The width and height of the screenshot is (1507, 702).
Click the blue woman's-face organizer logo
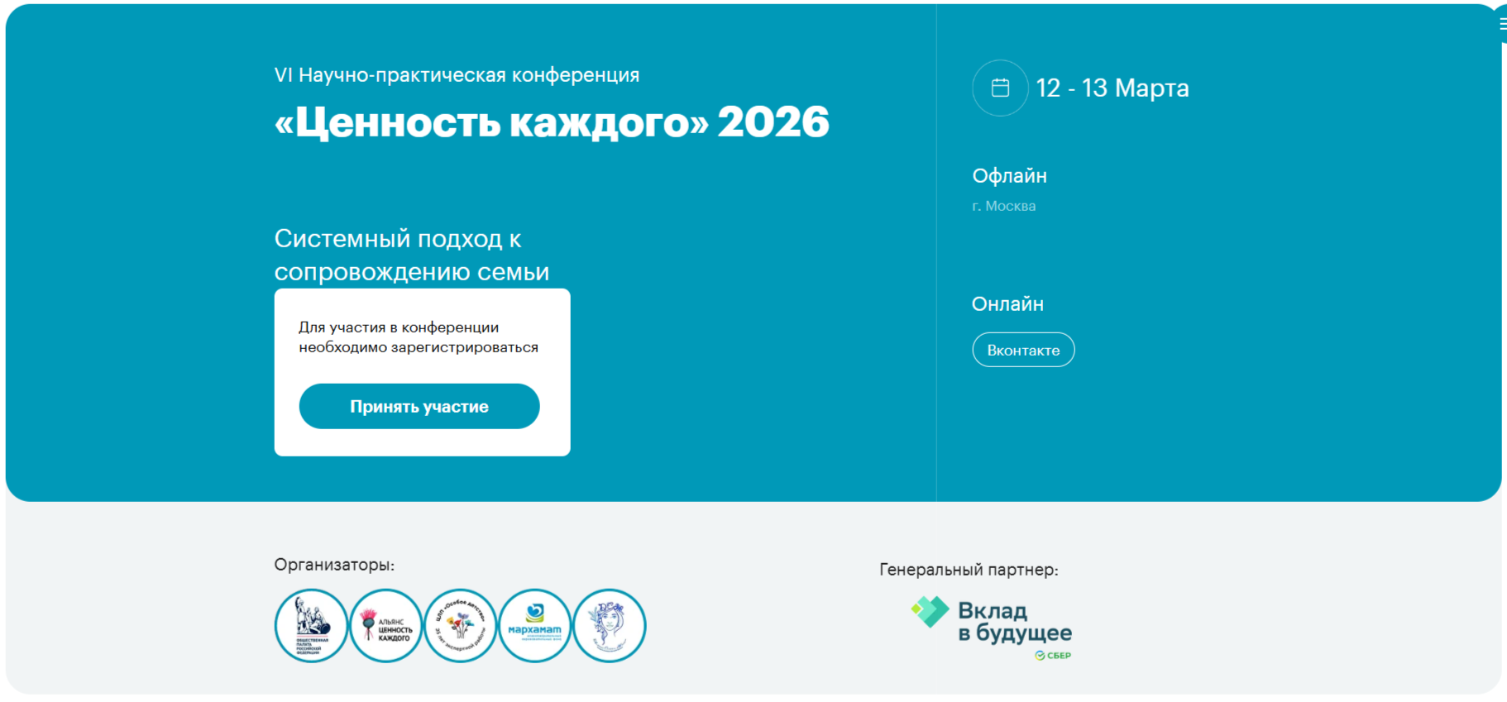tap(610, 625)
